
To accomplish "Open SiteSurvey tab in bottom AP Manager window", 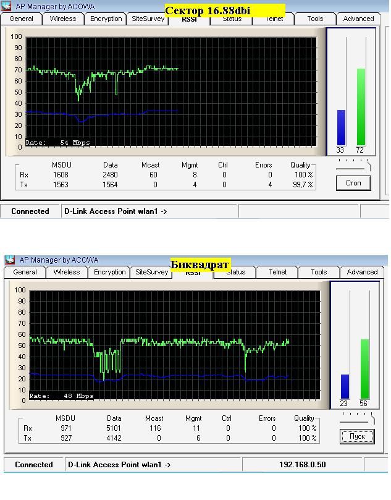I will 152,273.
